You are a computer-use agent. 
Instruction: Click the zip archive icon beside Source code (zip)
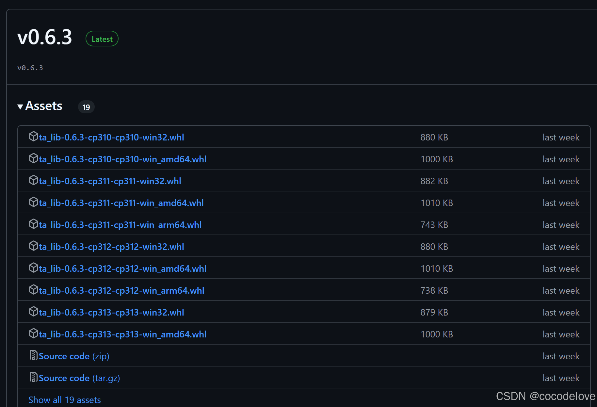[34, 355]
